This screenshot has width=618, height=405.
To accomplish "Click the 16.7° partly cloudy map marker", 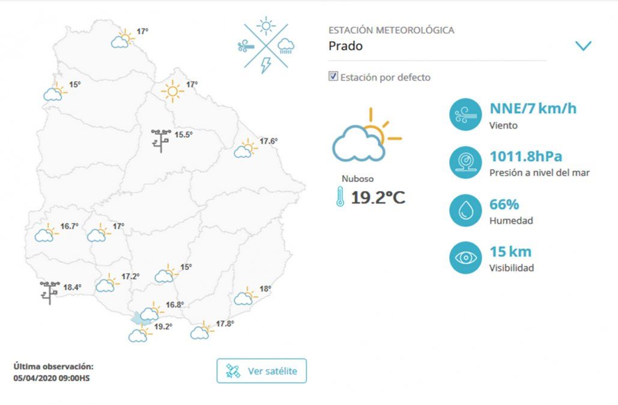I will (x=44, y=233).
